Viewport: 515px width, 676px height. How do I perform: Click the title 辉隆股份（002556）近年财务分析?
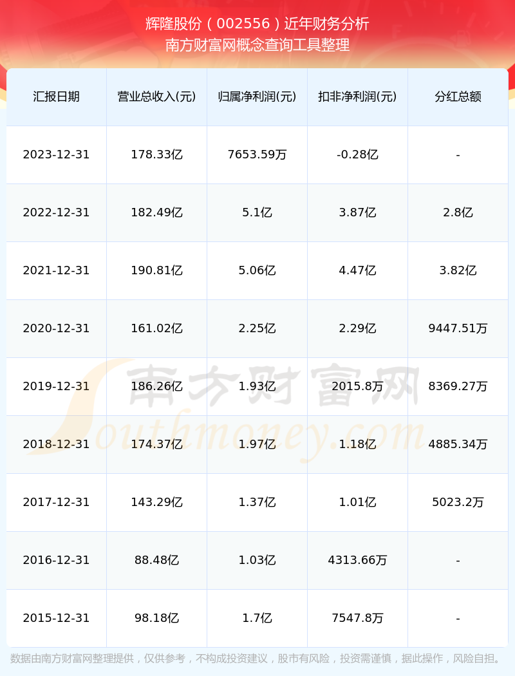point(257,24)
